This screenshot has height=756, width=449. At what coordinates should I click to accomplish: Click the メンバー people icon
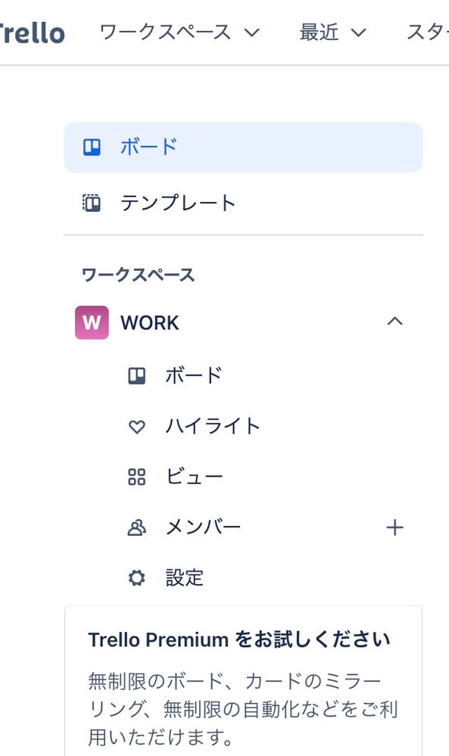point(136,527)
